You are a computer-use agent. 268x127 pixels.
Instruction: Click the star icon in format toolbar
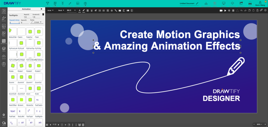pyautogui.click(x=111, y=10)
